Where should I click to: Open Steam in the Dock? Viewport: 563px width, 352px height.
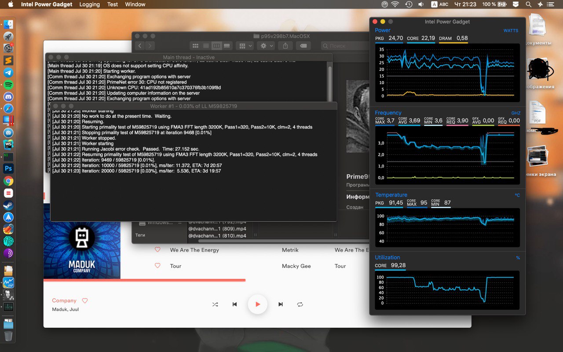click(8, 205)
